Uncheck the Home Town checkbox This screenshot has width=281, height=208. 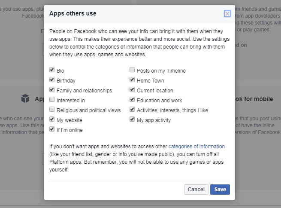tap(132, 80)
